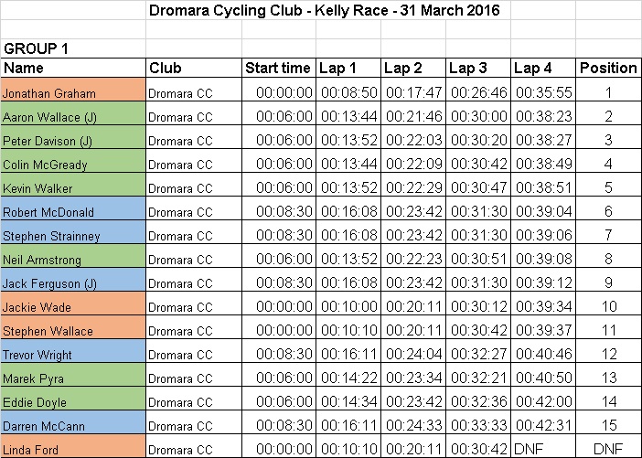The height and width of the screenshot is (458, 642).
Task: Click the Name column header
Action: coord(73,68)
